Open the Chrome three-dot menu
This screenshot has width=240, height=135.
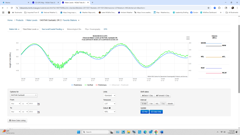[x=237, y=8]
